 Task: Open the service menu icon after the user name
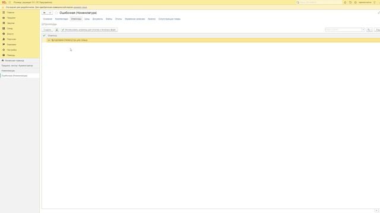375,2
